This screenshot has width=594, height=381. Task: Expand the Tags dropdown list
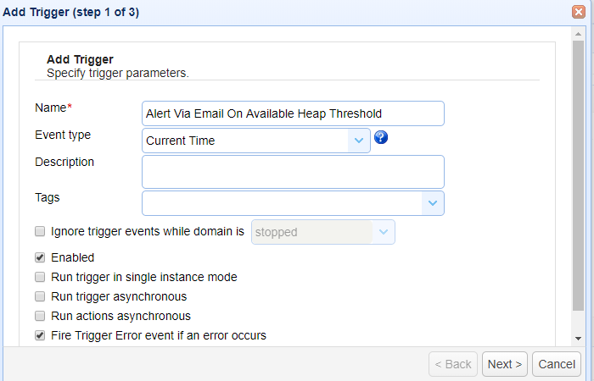click(433, 203)
